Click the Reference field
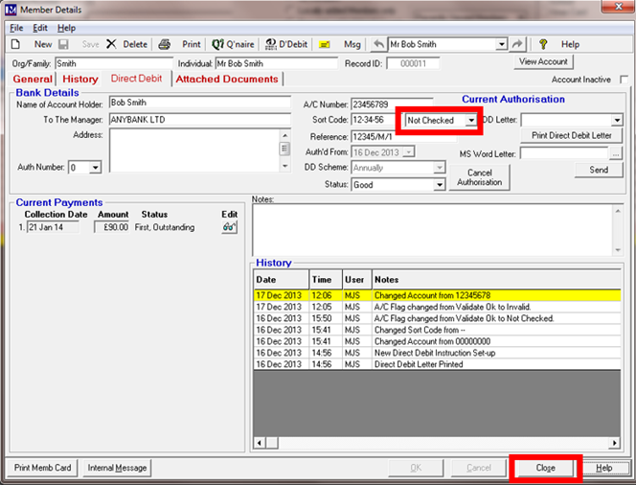Screen dimensions: 636x485 (403, 137)
